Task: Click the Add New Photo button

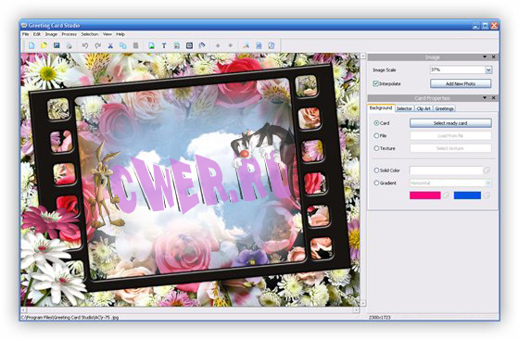Action: point(461,83)
